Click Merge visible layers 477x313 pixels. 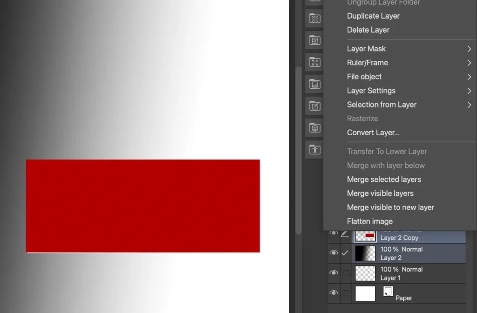[380, 193]
